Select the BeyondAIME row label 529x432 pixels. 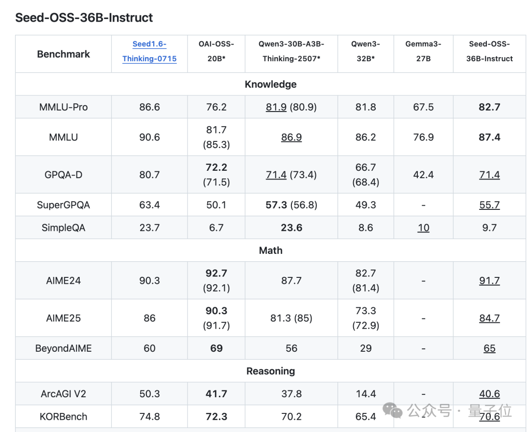64,348
